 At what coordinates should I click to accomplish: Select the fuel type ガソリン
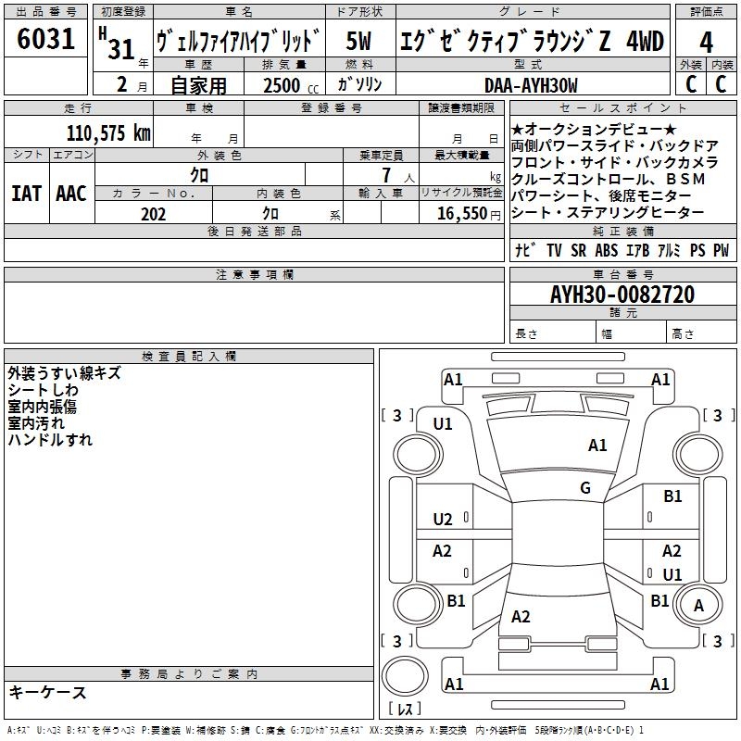click(x=359, y=84)
